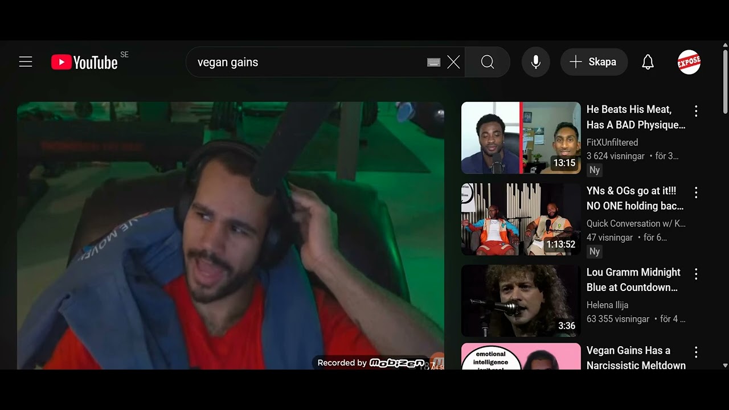Start voice search with the microphone
Viewport: 729px width, 410px height.
(536, 62)
